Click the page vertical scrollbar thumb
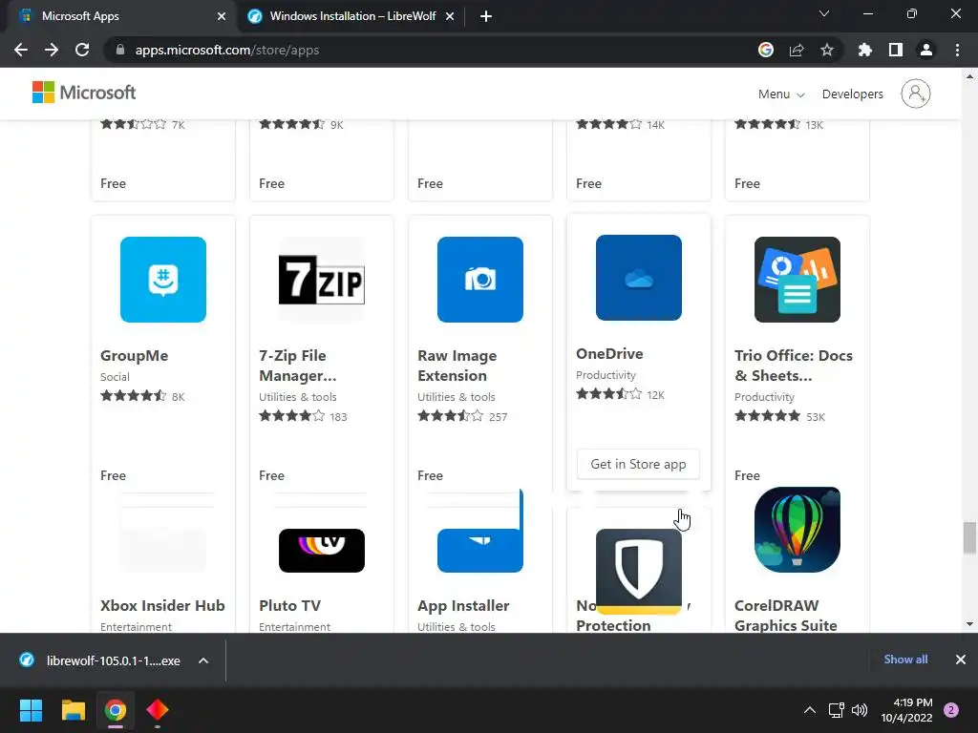Image resolution: width=978 pixels, height=733 pixels. (968, 537)
